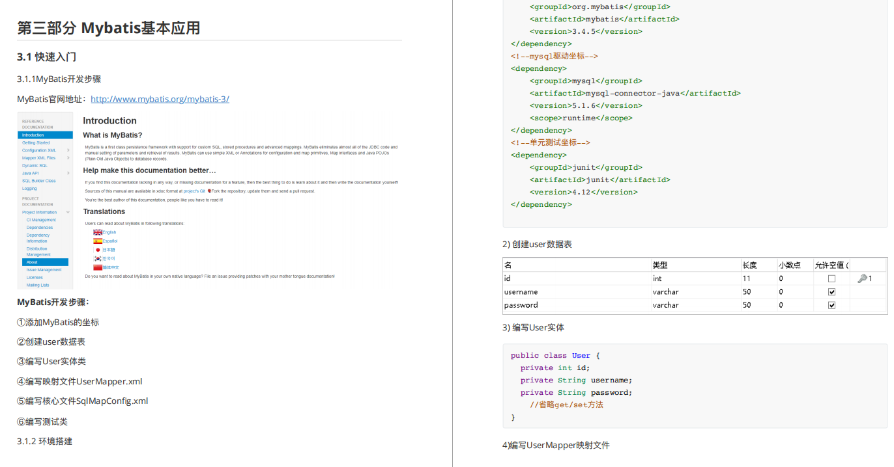The width and height of the screenshot is (894, 467).
Task: Follow the "project's Git" link
Action: pos(194,191)
